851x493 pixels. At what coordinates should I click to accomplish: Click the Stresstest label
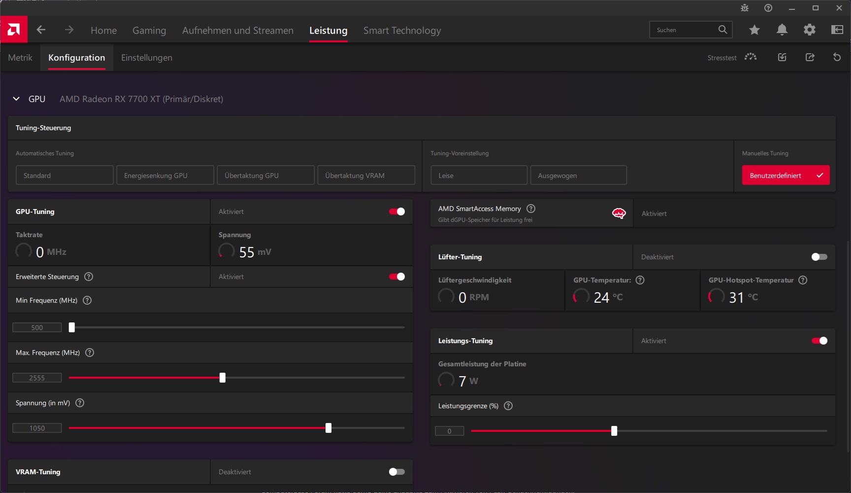(x=722, y=58)
